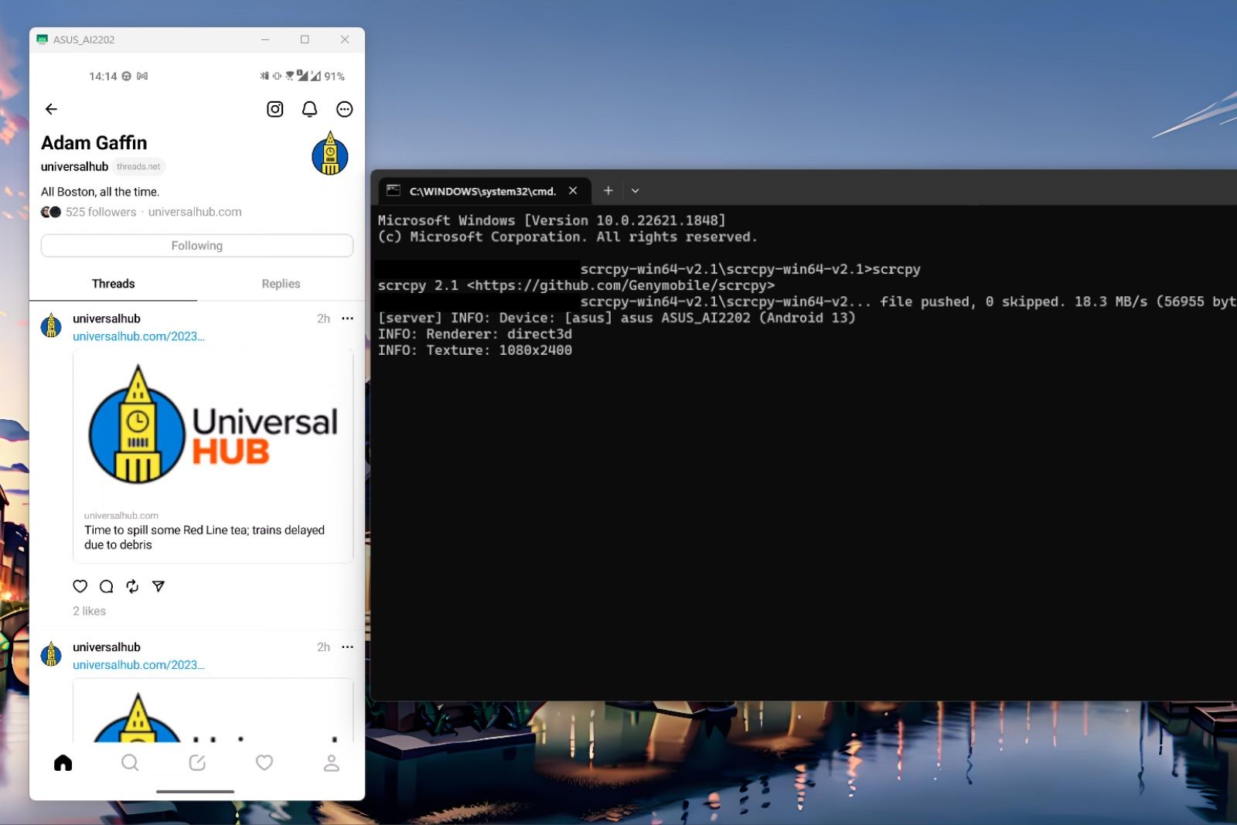View the 2 likes count

pyautogui.click(x=89, y=611)
